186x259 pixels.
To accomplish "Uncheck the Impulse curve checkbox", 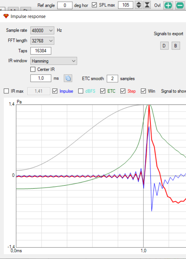I will pyautogui.click(x=55, y=91).
